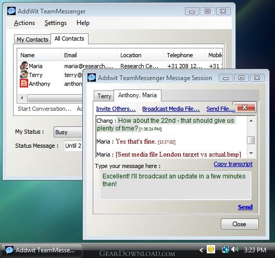The width and height of the screenshot is (275, 258).
Task: Select Terry's avatar in contacts list
Action: pos(24,74)
